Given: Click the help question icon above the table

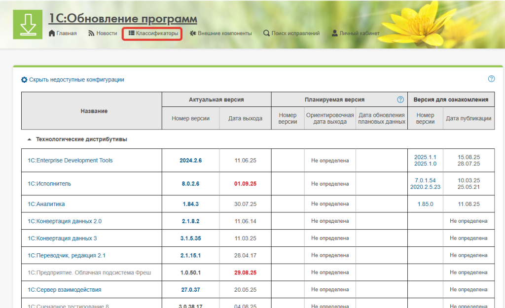Looking at the screenshot, I should 491,79.
